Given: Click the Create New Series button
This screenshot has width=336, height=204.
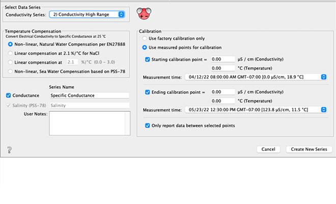Looking at the screenshot, I should [x=309, y=149].
